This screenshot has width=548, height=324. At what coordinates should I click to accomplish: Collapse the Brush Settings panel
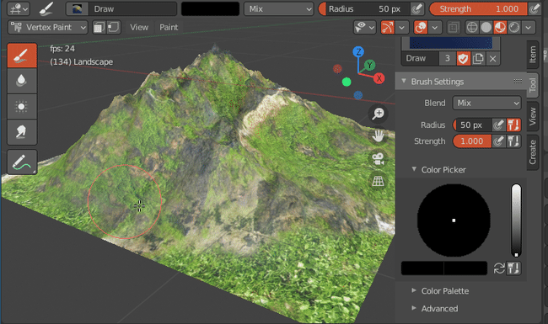pos(460,82)
